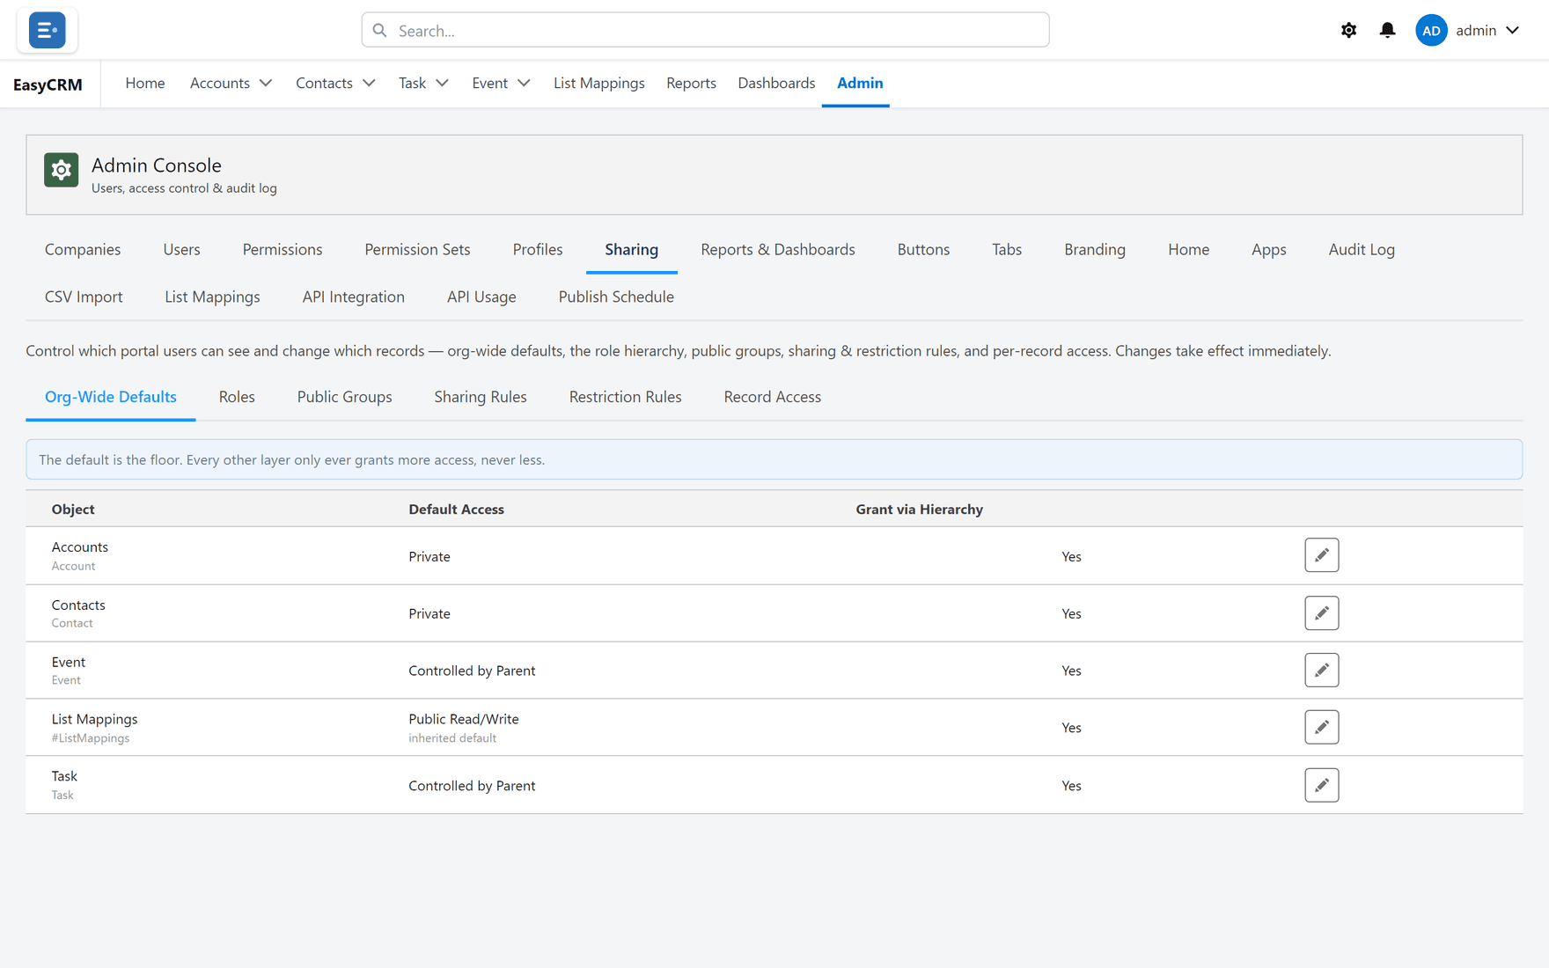Image resolution: width=1549 pixels, height=968 pixels.
Task: Open the Audit Log admin tab
Action: (1362, 249)
